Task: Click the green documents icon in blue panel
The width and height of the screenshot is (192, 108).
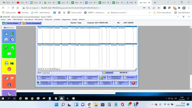Action: click(x=12, y=34)
